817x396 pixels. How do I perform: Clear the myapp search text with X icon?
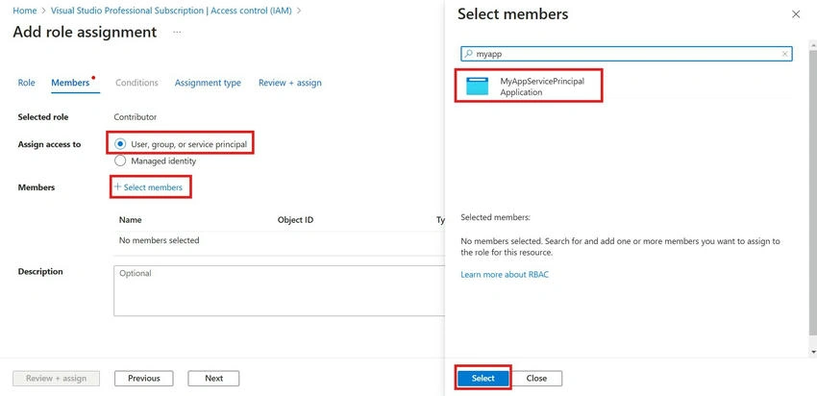(784, 54)
